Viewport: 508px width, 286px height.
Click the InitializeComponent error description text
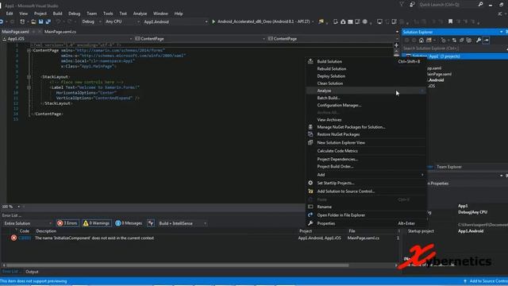click(x=94, y=238)
